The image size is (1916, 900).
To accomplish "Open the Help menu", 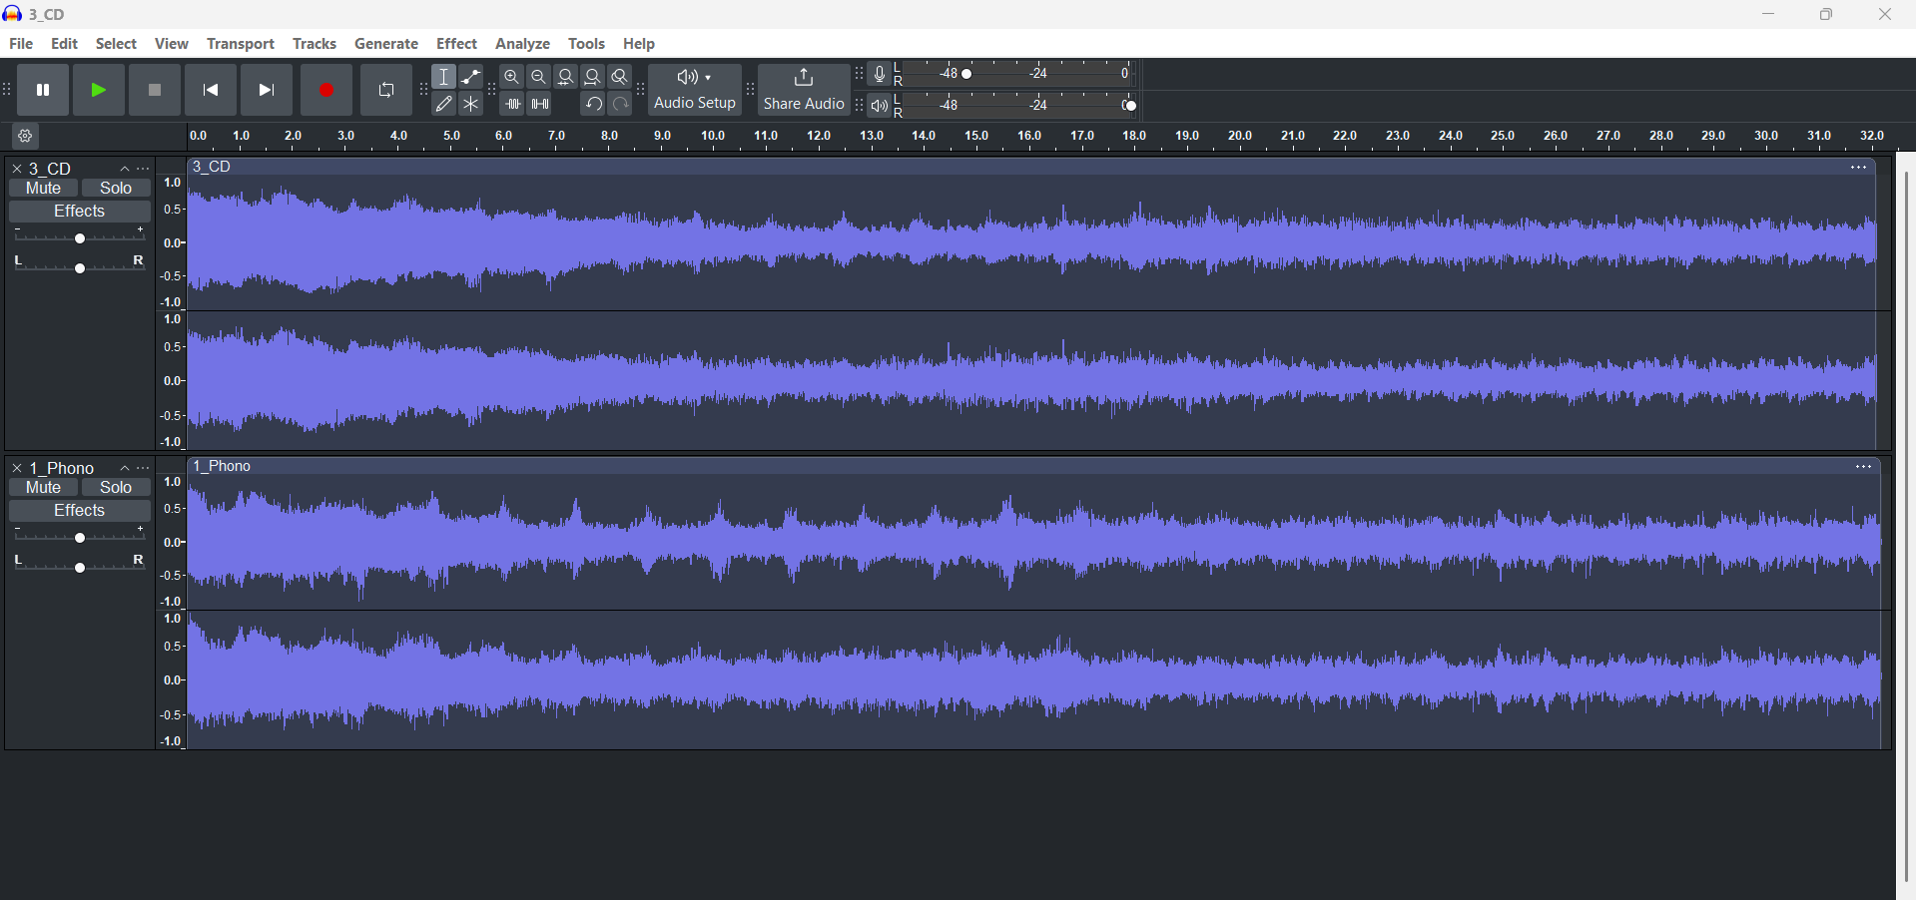I will pyautogui.click(x=639, y=44).
